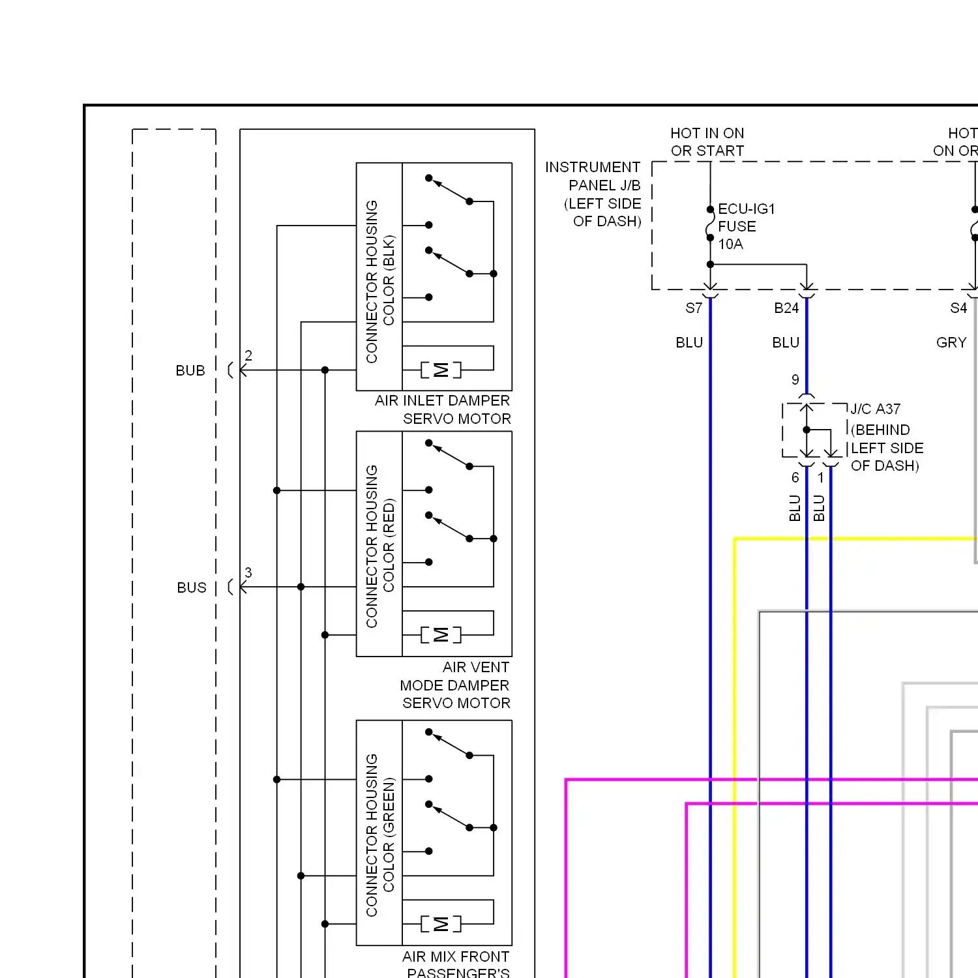Screen dimensions: 978x978
Task: Click the motor symbol in air mix servo
Action: 441,923
